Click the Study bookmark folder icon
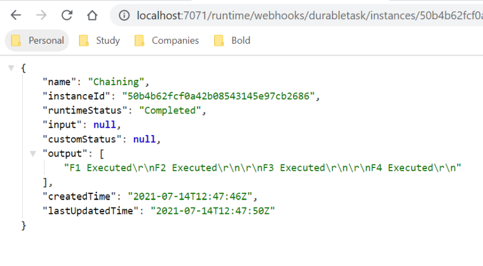This screenshot has width=483, height=266. (x=84, y=41)
